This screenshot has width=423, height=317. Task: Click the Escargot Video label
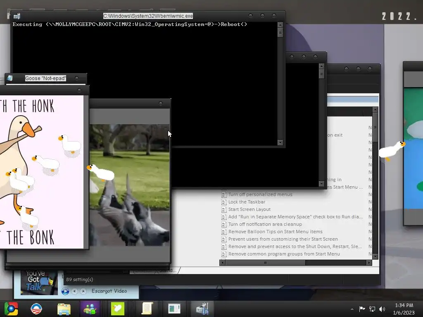pyautogui.click(x=109, y=291)
